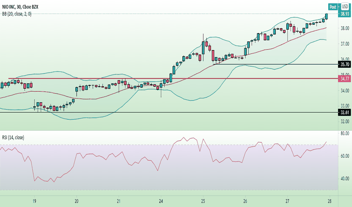Click date label 26 on time axis
This screenshot has height=207, width=352.
245,201
